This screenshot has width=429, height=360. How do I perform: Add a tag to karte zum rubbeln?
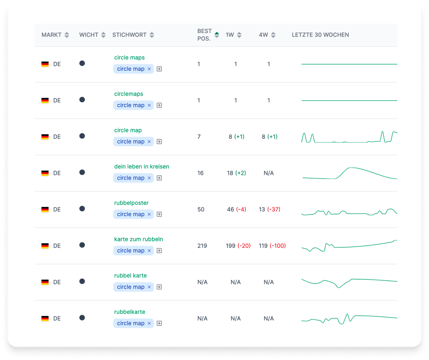[159, 251]
